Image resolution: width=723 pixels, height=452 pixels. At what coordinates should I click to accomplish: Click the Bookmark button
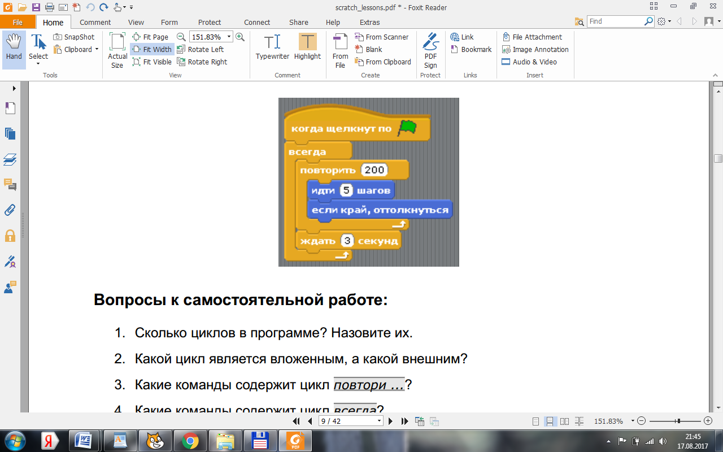pos(471,49)
